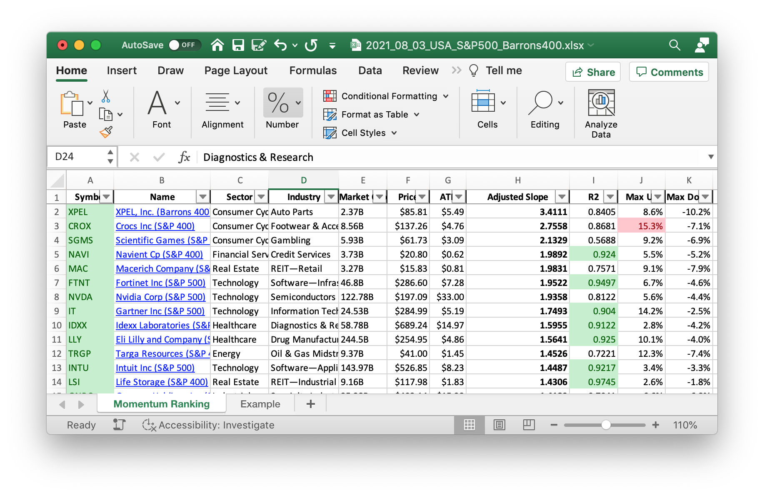Click the Undo arrow icon
The image size is (764, 496).
[x=280, y=45]
